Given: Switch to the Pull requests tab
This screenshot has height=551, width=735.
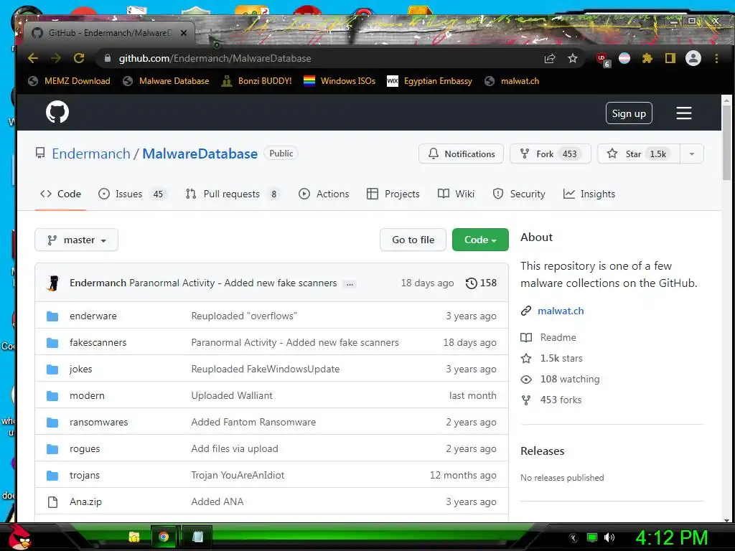Looking at the screenshot, I should pyautogui.click(x=232, y=194).
